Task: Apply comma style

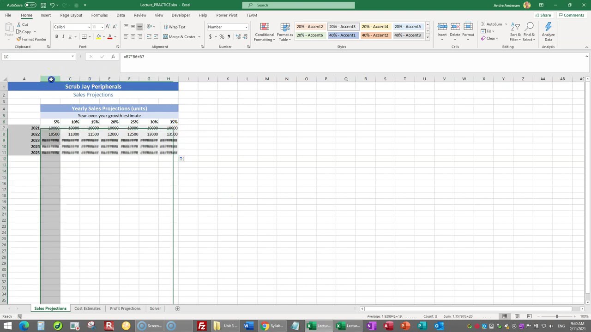Action: click(229, 36)
